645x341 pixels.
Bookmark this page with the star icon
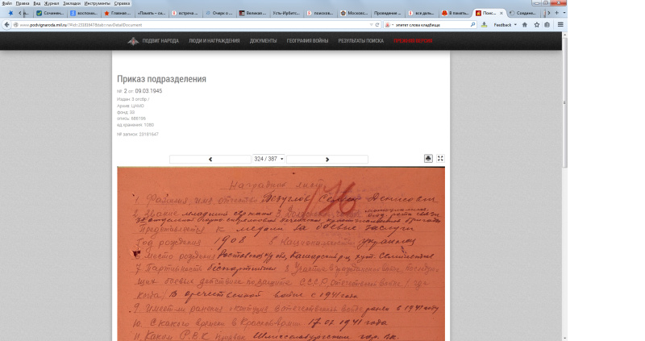tap(537, 25)
